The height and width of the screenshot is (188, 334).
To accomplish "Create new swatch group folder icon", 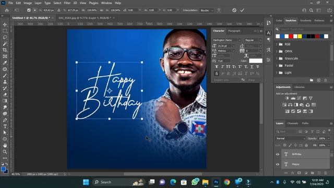I will point(312,80).
